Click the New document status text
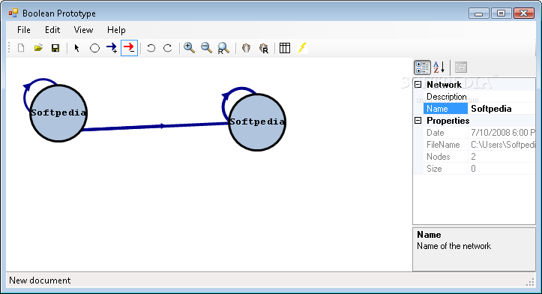Screen dimensions: 542x294 click(x=40, y=280)
